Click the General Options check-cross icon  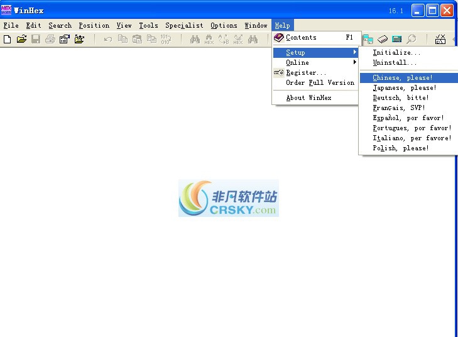[x=440, y=39]
